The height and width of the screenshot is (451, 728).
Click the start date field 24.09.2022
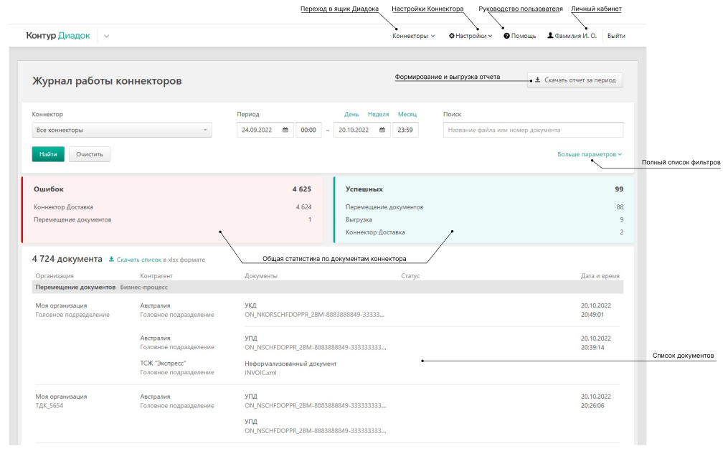(x=265, y=130)
